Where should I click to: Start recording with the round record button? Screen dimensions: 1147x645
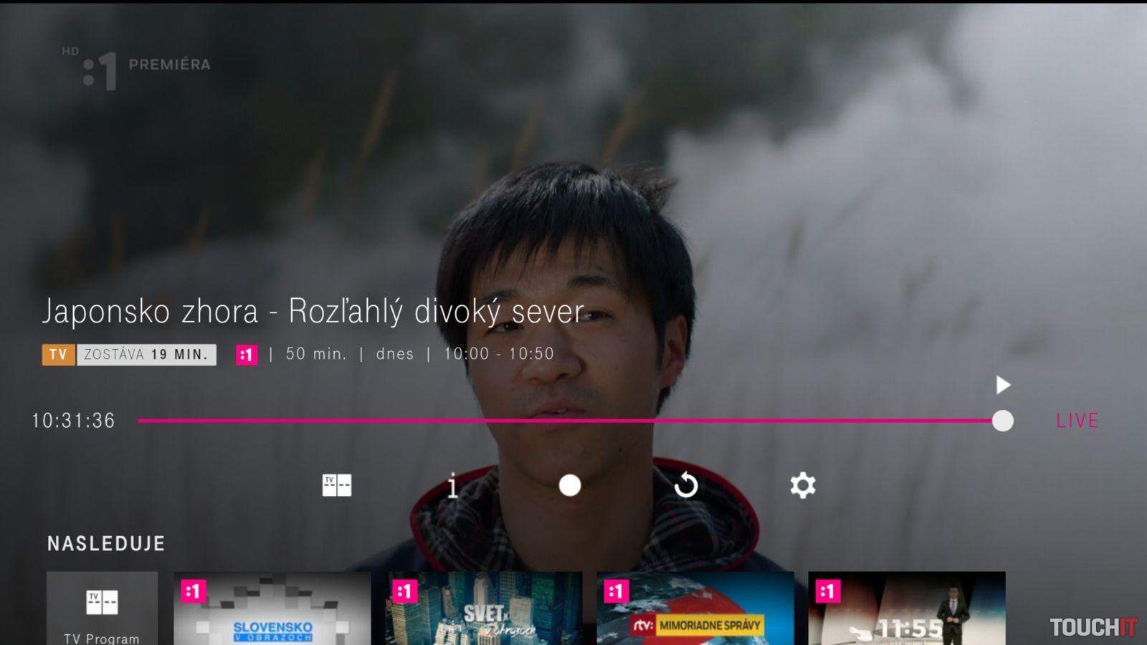coord(570,485)
